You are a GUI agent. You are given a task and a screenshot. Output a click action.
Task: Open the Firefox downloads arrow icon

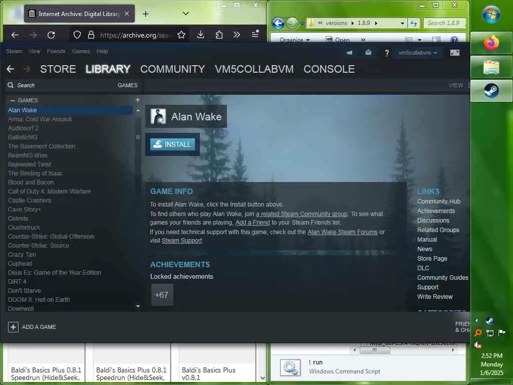(200, 35)
